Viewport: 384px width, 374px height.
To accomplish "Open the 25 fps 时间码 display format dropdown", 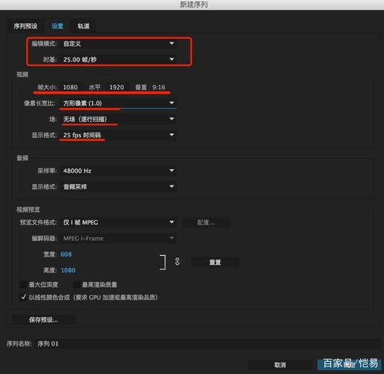I will point(118,135).
